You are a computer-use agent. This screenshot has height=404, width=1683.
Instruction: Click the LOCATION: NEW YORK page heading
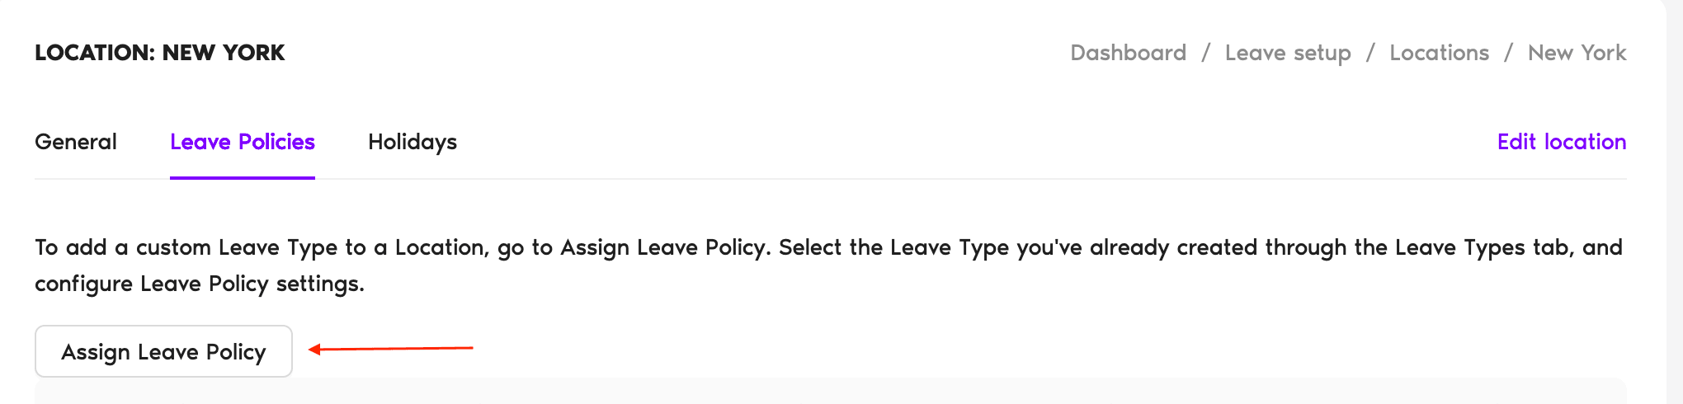(159, 53)
